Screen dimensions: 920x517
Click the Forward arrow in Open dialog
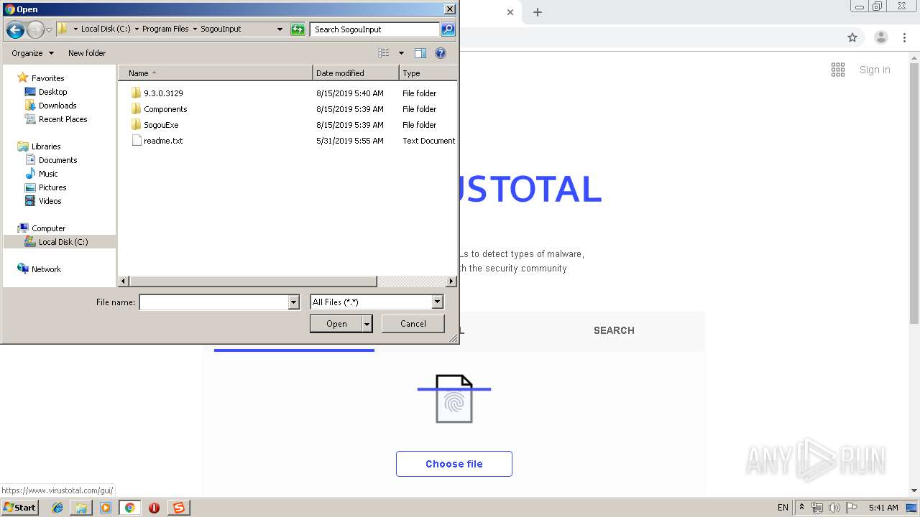(35, 29)
